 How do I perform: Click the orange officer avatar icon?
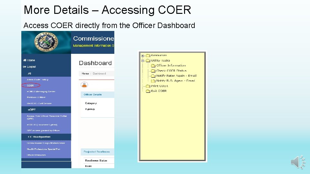(x=84, y=85)
